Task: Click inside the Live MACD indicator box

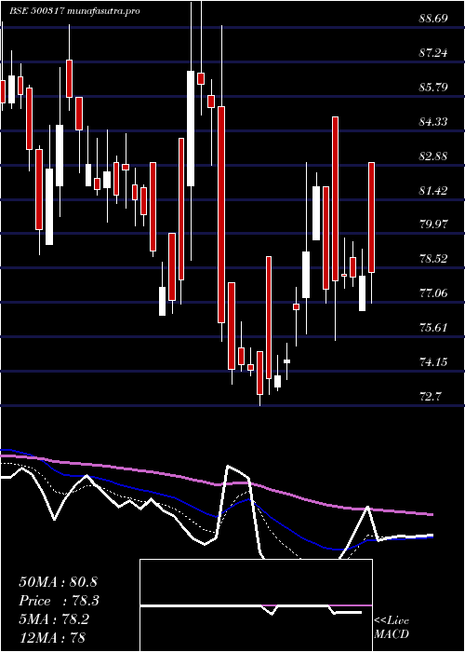Action: point(256,605)
